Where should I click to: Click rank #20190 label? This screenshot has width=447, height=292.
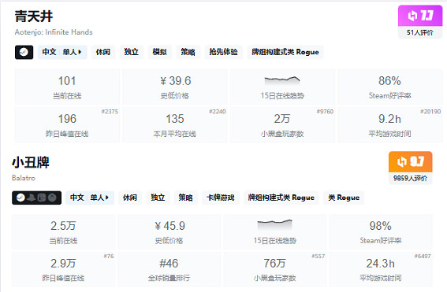coord(430,112)
